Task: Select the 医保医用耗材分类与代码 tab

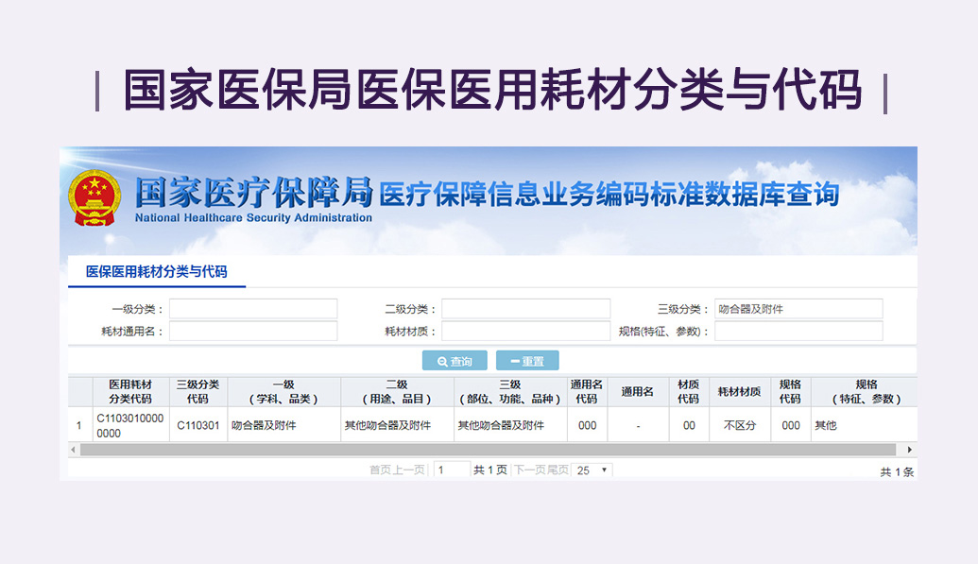Action: [157, 272]
